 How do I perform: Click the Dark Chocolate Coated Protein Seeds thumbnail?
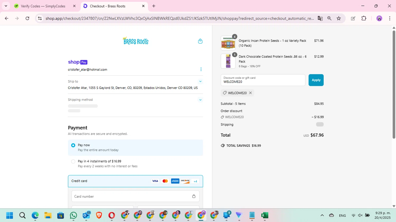click(228, 61)
